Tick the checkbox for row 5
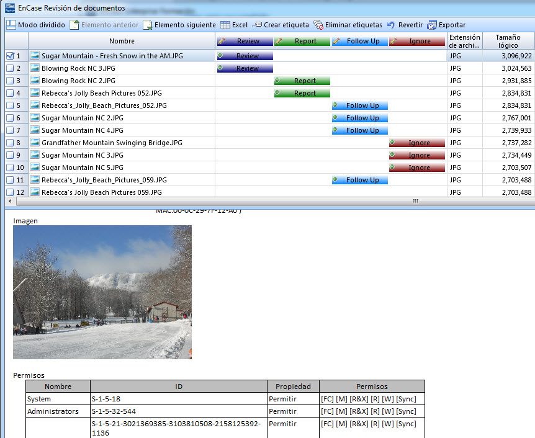 (10, 105)
